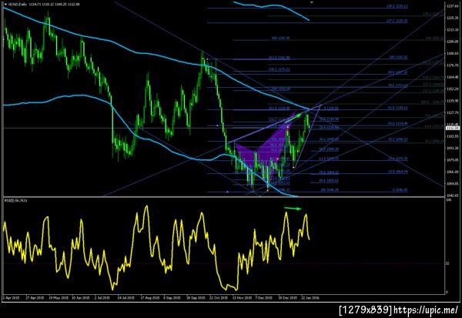Image resolution: width=462 pixels, height=318 pixels.
Task: Click the 19 May 2015 date label
Action: click(x=58, y=298)
